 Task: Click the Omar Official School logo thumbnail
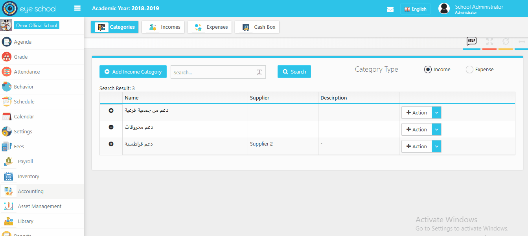(x=6, y=25)
